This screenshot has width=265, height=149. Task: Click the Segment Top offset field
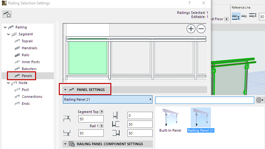click(x=91, y=119)
